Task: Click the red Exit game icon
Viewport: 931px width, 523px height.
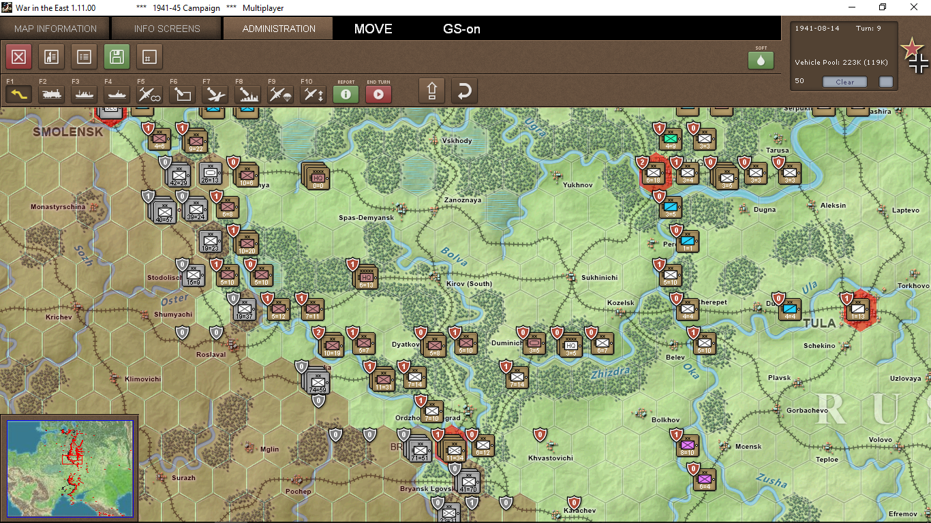Action: [18, 57]
